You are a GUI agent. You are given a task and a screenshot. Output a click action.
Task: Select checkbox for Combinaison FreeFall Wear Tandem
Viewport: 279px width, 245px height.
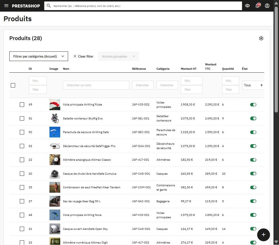tap(22, 187)
